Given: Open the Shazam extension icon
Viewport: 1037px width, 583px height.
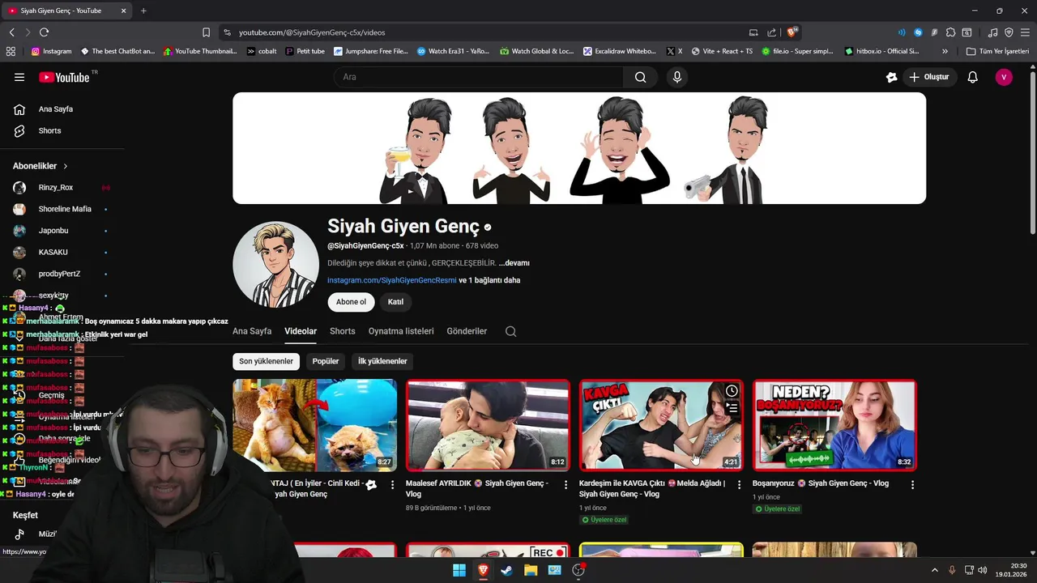Looking at the screenshot, I should click(918, 32).
